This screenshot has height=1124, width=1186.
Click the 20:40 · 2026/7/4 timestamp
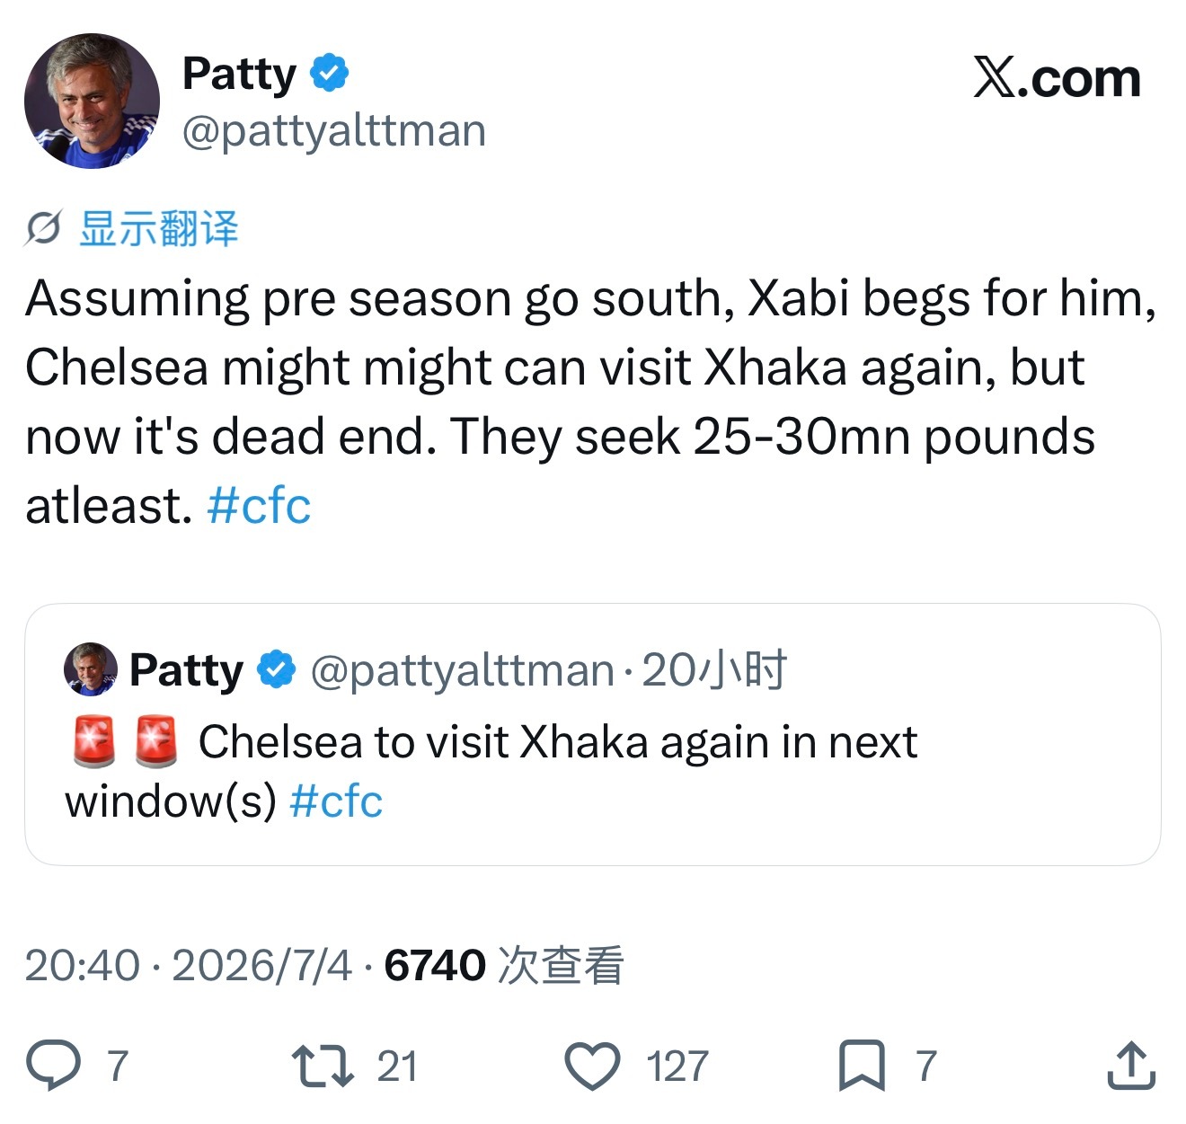click(189, 966)
